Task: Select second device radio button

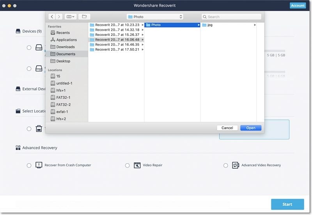Action: point(29,69)
